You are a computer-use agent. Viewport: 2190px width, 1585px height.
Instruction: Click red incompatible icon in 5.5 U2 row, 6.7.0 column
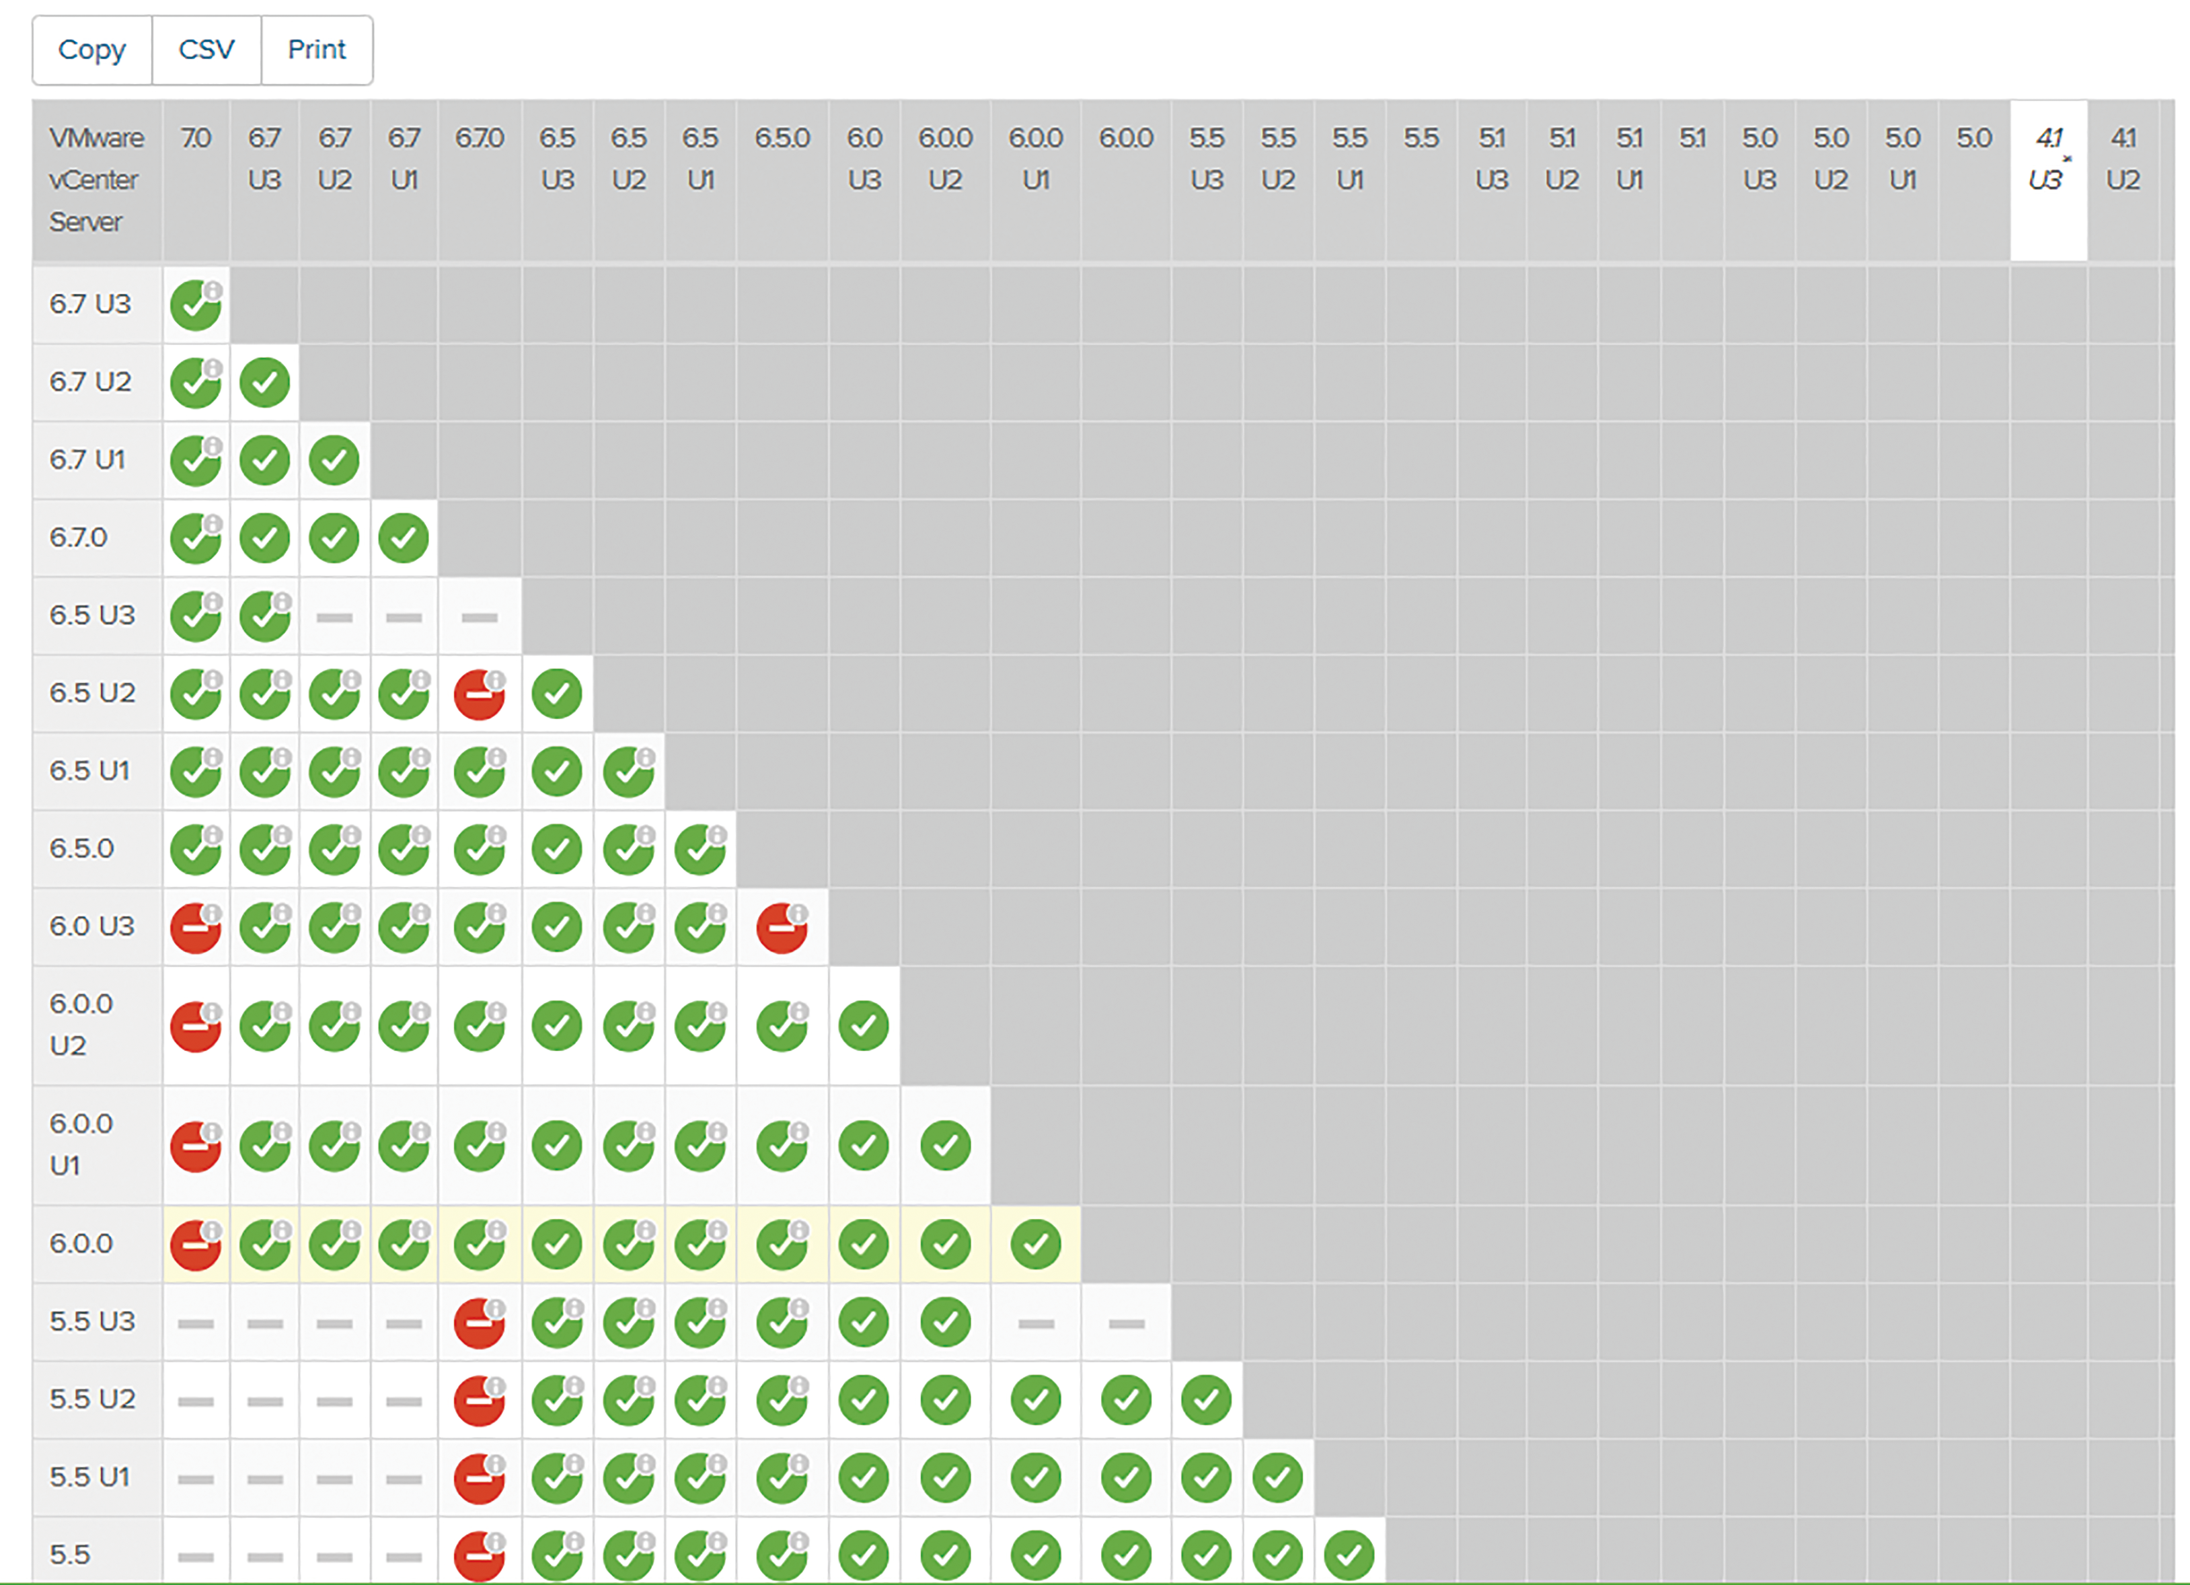click(x=480, y=1401)
